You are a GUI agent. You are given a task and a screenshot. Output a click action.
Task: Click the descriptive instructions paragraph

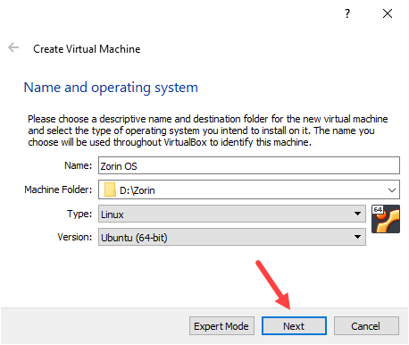coord(208,130)
